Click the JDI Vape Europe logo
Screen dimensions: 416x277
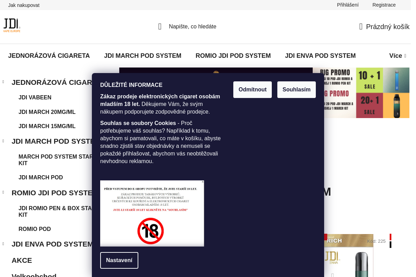pyautogui.click(x=12, y=25)
